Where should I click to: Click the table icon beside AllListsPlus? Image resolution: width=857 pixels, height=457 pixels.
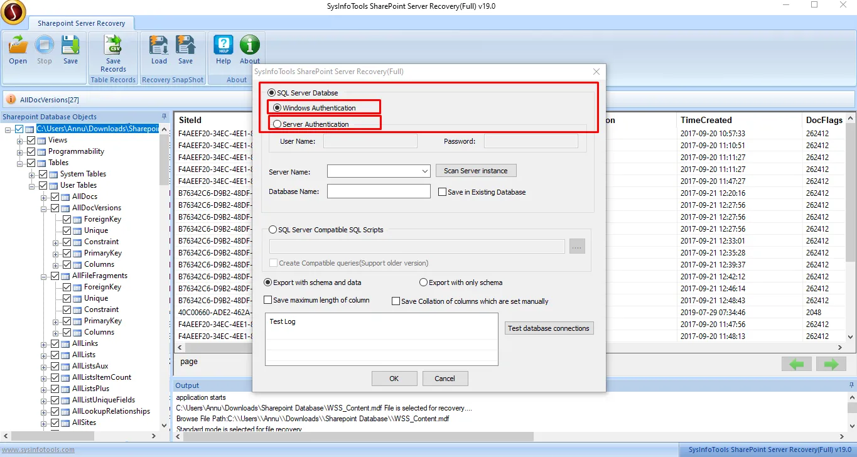(x=66, y=389)
